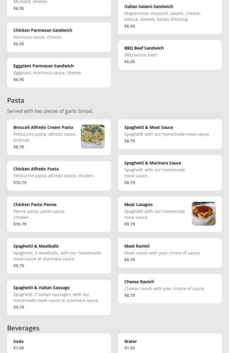229x353 pixels.
Task: Add Chicken Alfredo Pasta to order
Action: 59,175
